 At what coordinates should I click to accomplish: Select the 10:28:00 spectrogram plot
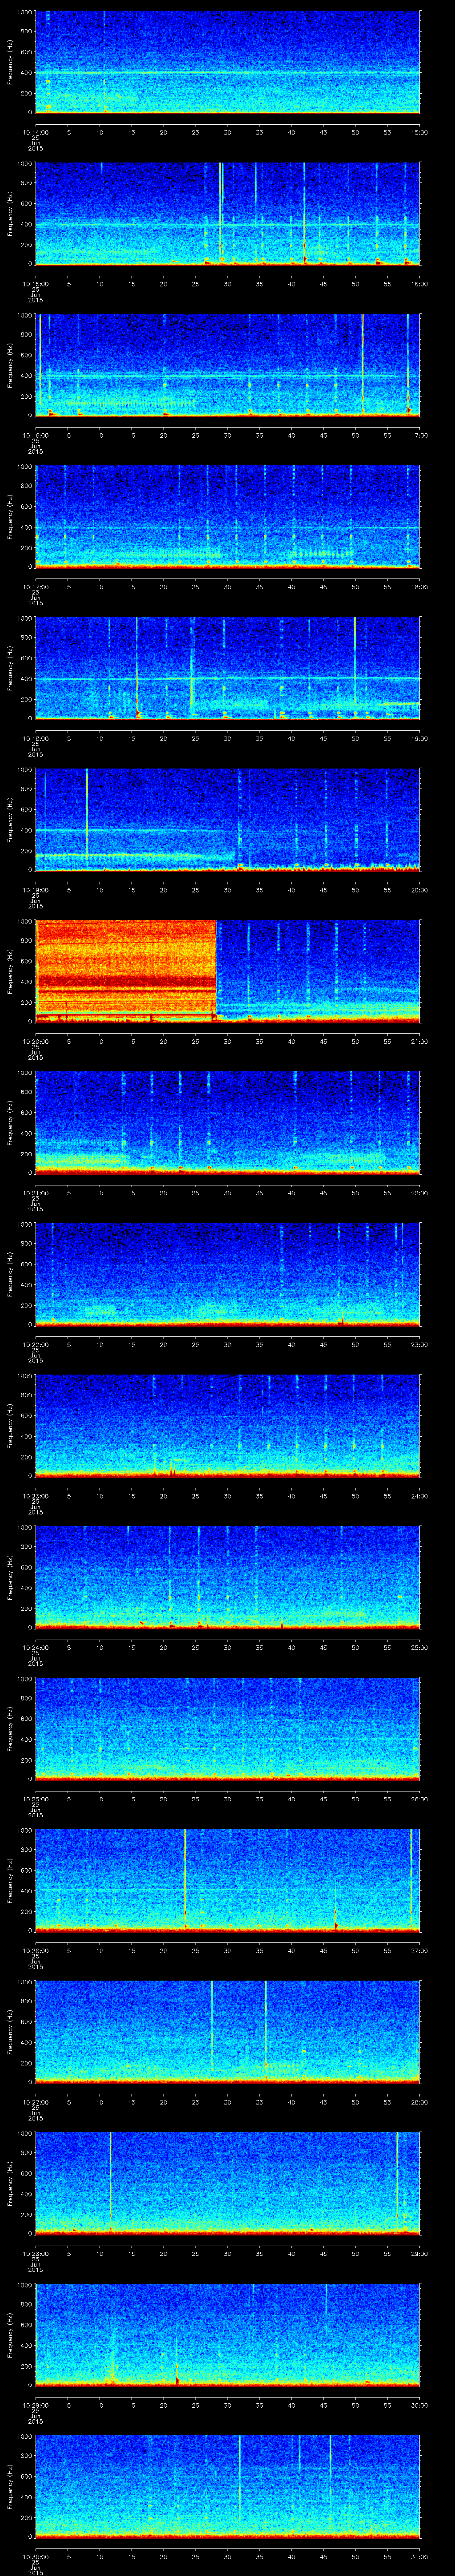coord(227,2183)
